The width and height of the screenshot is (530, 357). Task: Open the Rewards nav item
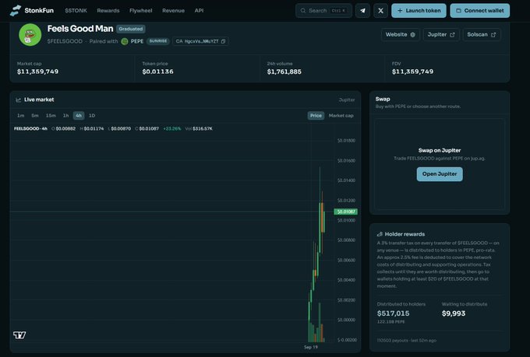tap(108, 11)
